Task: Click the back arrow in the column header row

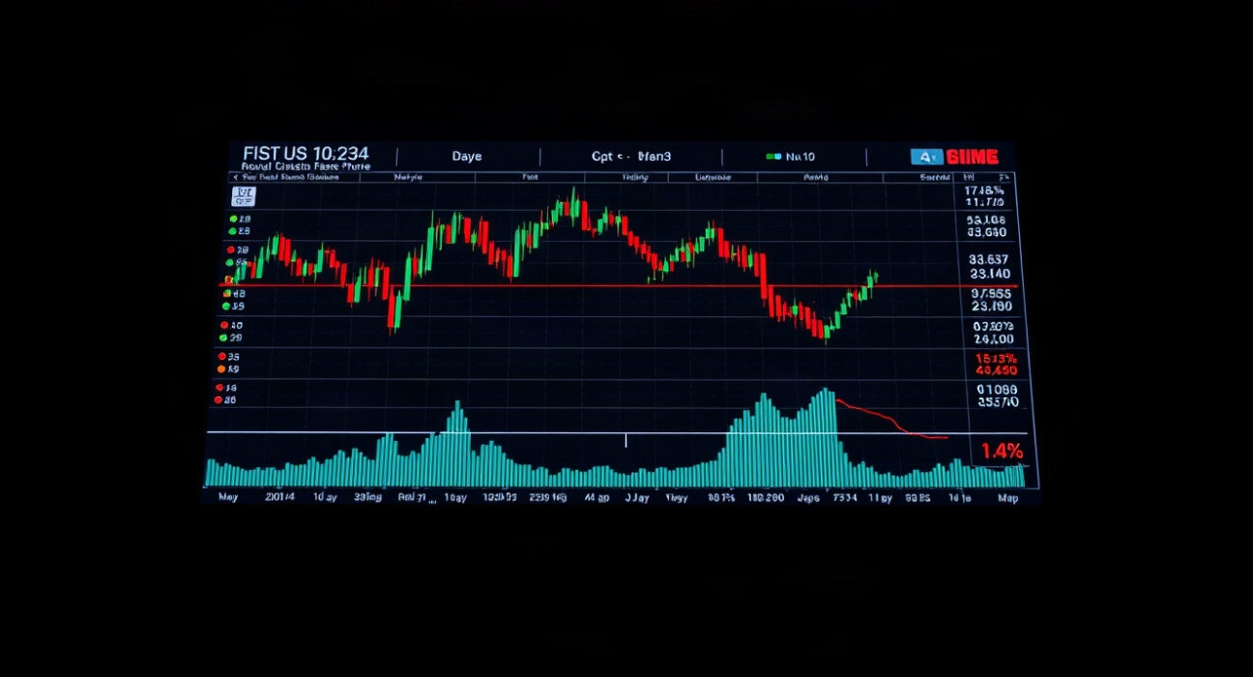Action: coord(236,178)
